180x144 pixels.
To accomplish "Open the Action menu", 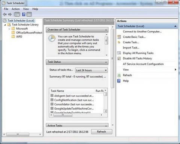I will point(16,9).
